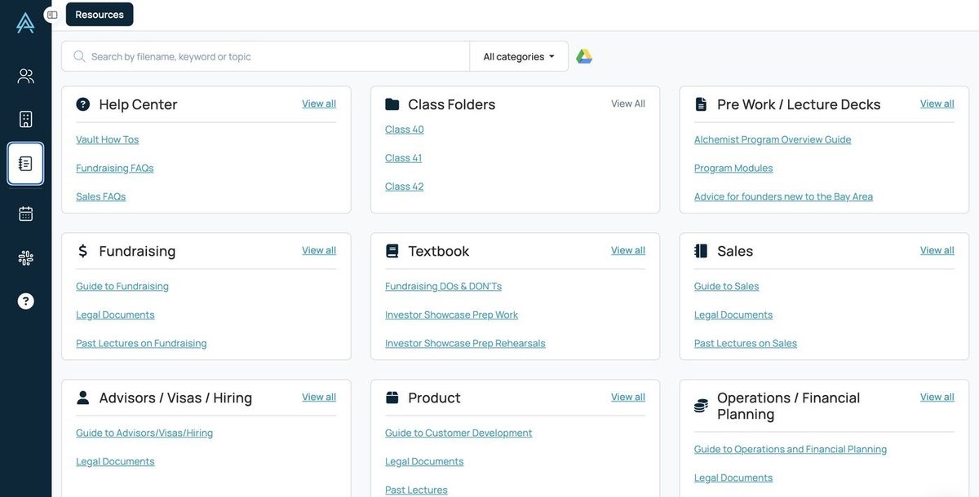View all Product resources
The height and width of the screenshot is (497, 979).
click(628, 397)
